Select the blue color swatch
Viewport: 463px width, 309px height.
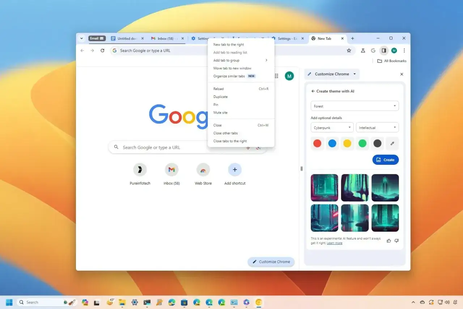(332, 143)
